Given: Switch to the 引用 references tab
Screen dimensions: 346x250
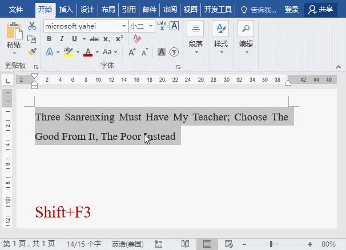Looking at the screenshot, I should (129, 9).
